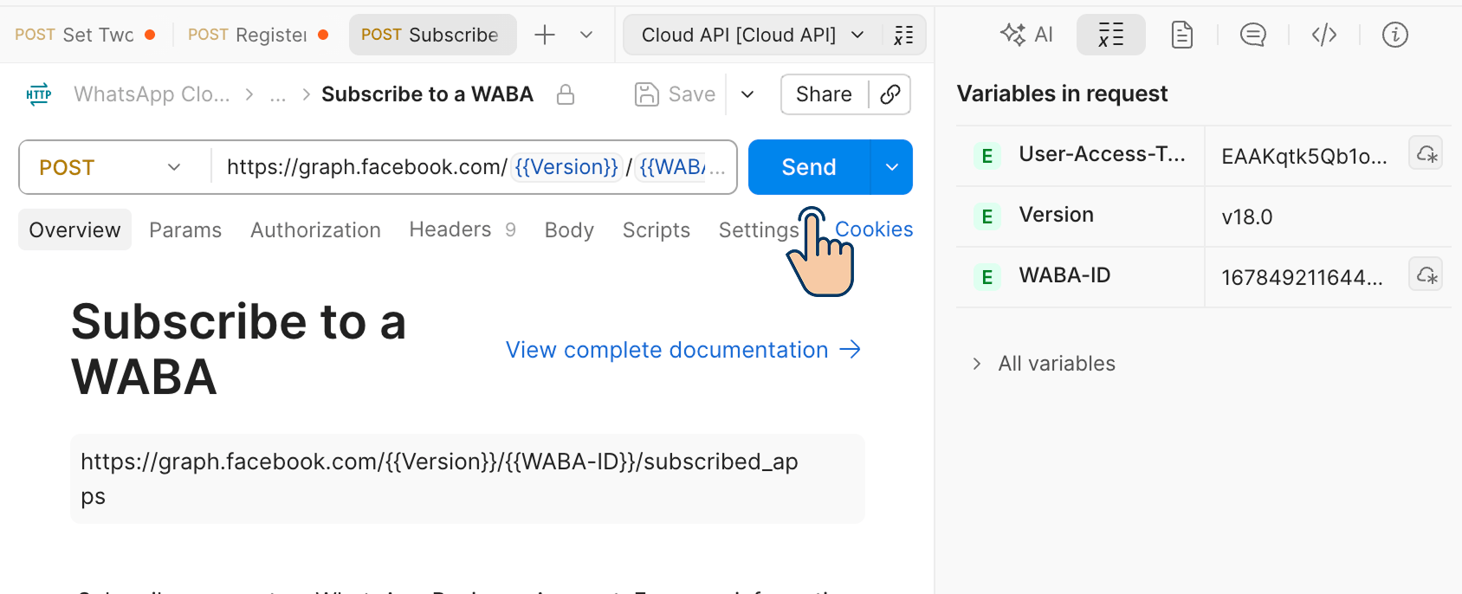Open the code snippet icon
The image size is (1462, 594).
(1323, 35)
